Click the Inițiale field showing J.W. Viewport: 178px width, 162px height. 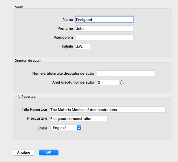82,46
